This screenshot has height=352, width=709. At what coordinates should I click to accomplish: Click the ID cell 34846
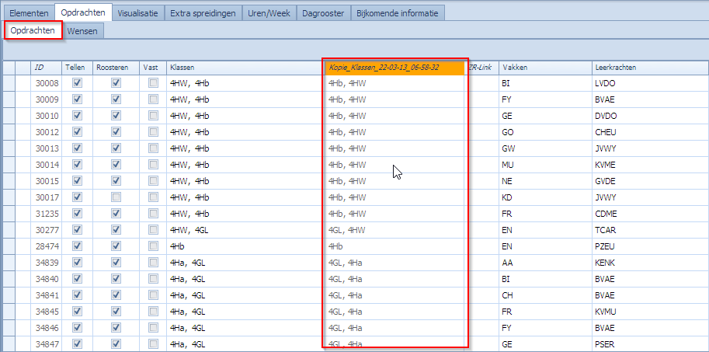tap(46, 328)
